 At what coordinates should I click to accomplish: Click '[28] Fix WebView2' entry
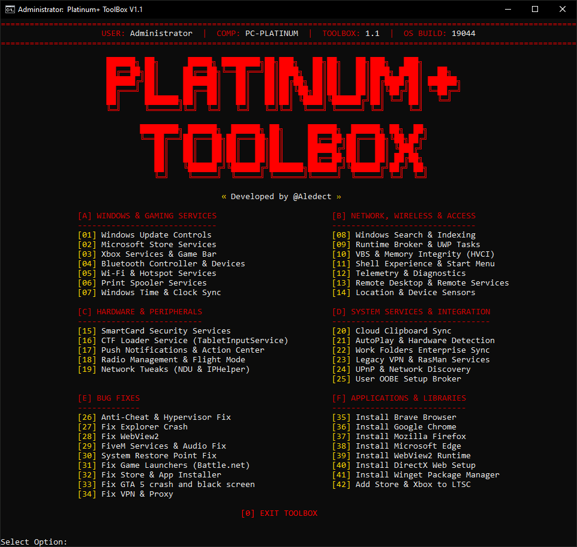pyautogui.click(x=119, y=436)
